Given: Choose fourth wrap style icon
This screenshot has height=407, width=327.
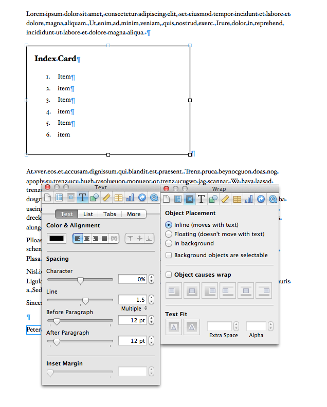Looking at the screenshot, I should coord(228,290).
